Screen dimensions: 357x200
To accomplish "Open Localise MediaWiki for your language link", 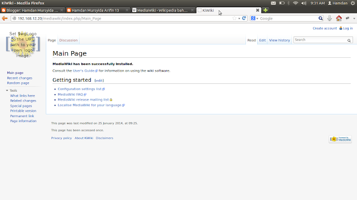I will pos(89,105).
